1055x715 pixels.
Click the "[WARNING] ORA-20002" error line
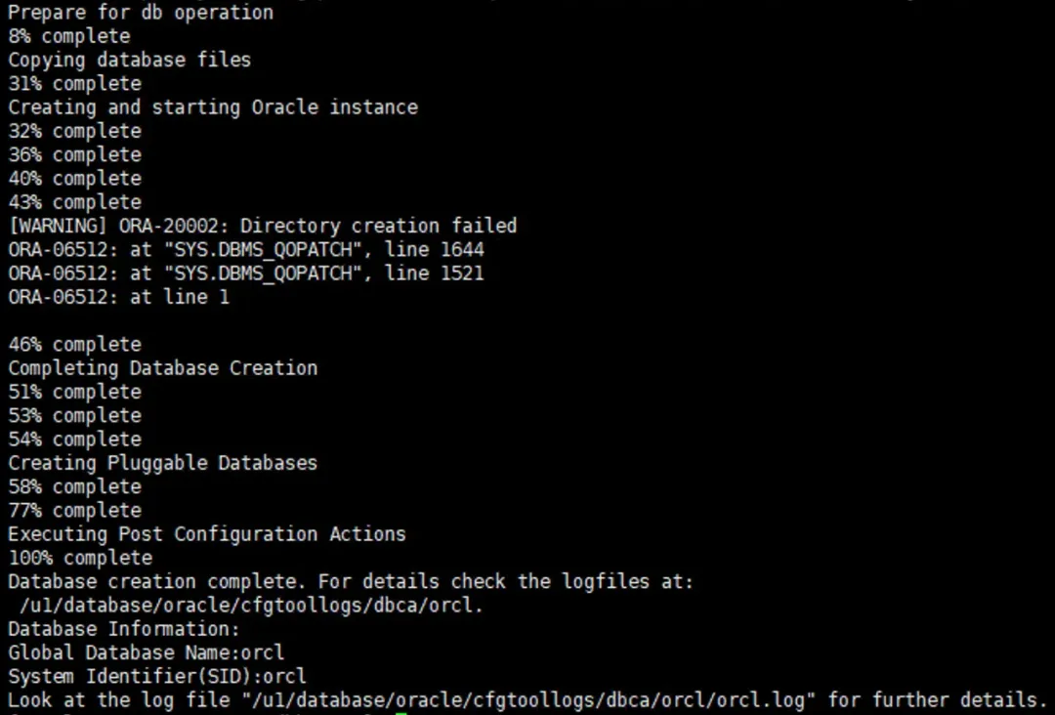pos(263,226)
